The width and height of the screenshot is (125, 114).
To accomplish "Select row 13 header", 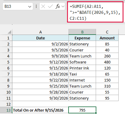I will (x=6, y=110).
